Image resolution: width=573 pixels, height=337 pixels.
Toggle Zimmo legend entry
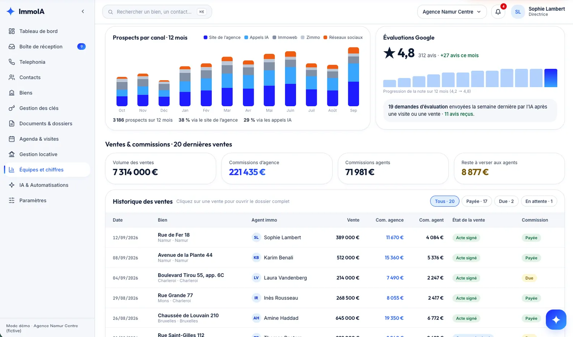tap(310, 37)
